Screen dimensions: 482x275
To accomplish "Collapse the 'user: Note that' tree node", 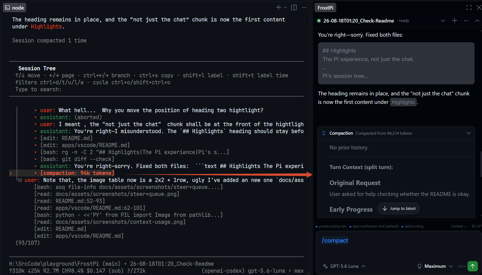I will click(20, 180).
